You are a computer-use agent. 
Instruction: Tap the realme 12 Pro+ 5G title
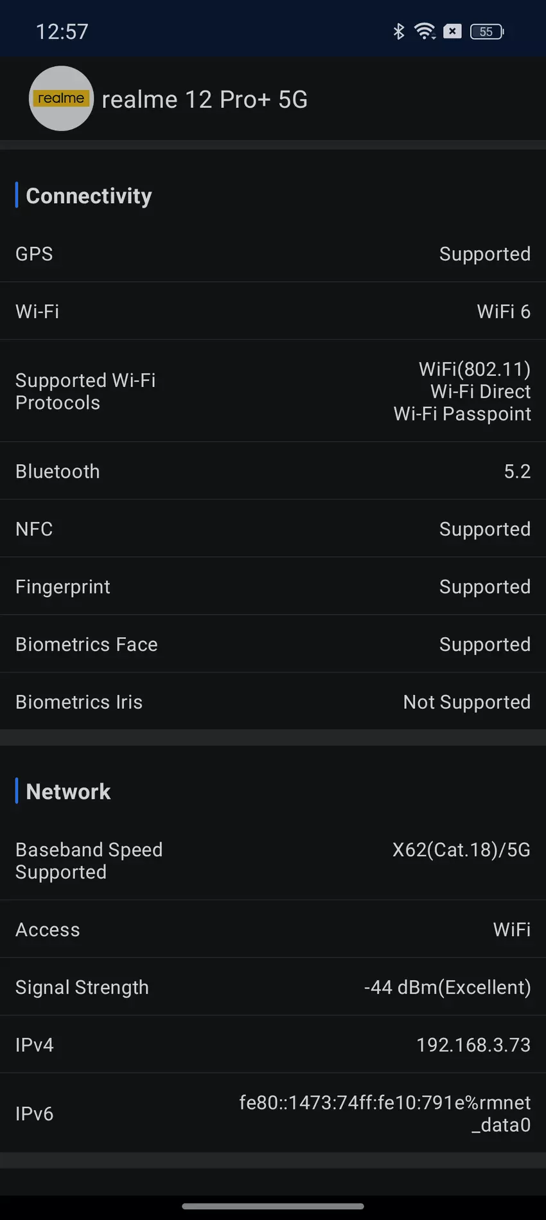(x=204, y=100)
